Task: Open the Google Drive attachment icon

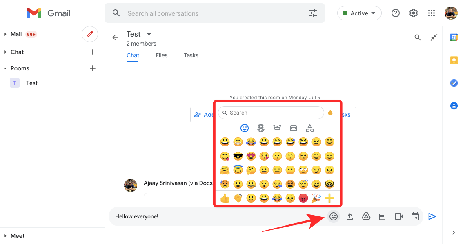Action: pyautogui.click(x=366, y=216)
